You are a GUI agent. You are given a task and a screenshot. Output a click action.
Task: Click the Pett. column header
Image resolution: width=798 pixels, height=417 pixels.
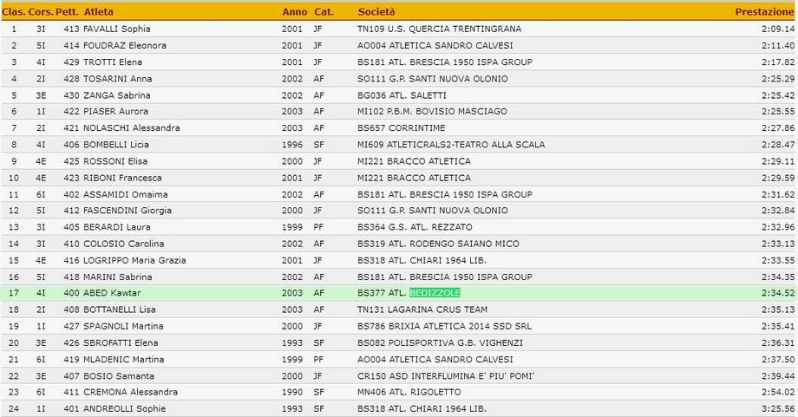(67, 11)
